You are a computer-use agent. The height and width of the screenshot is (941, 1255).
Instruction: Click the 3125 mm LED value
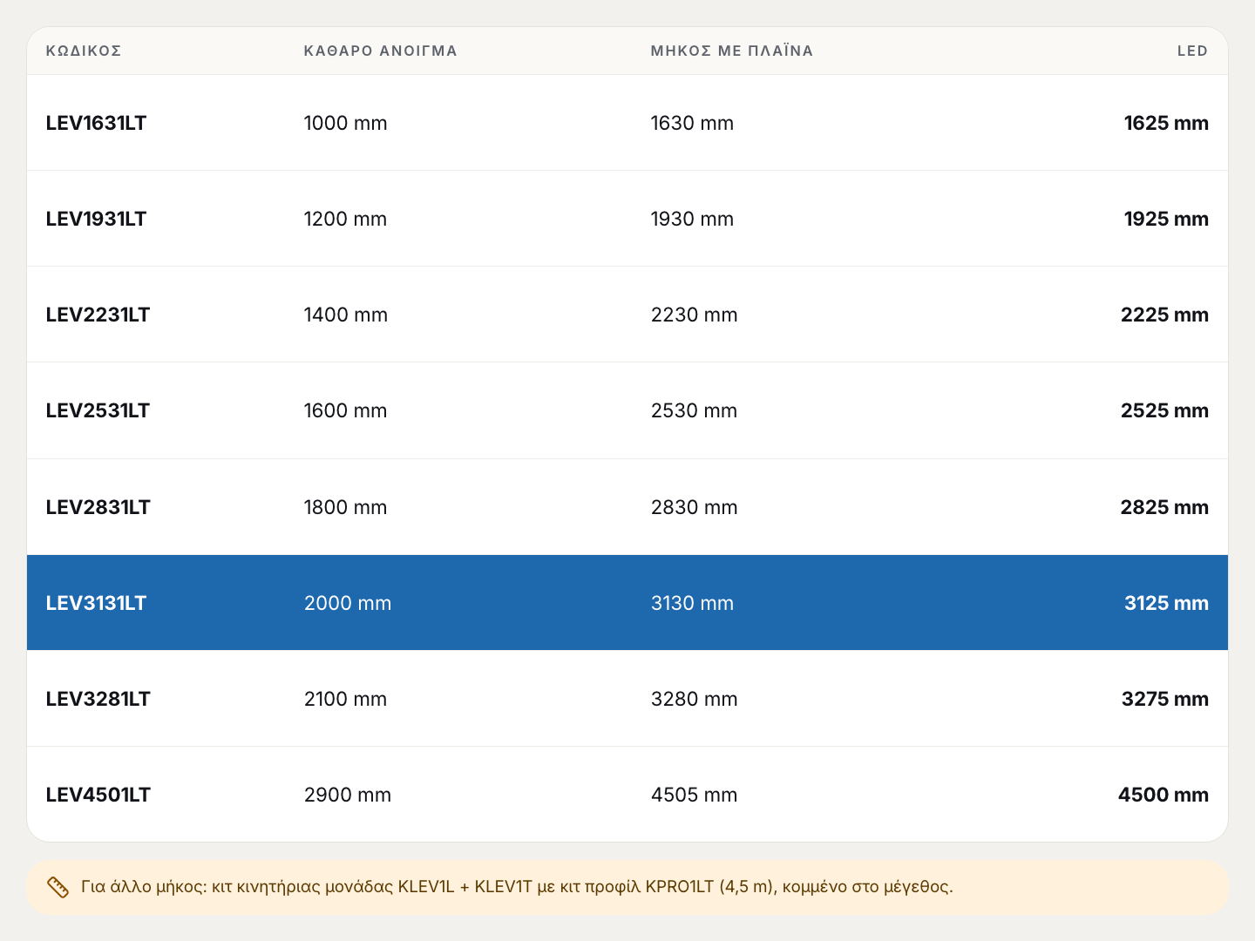coord(1166,603)
